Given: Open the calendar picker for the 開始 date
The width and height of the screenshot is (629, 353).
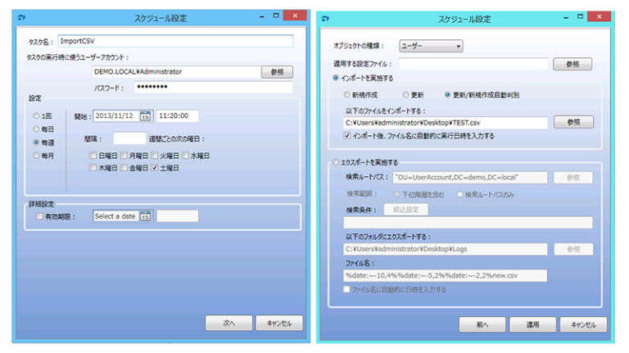Looking at the screenshot, I should (x=146, y=115).
